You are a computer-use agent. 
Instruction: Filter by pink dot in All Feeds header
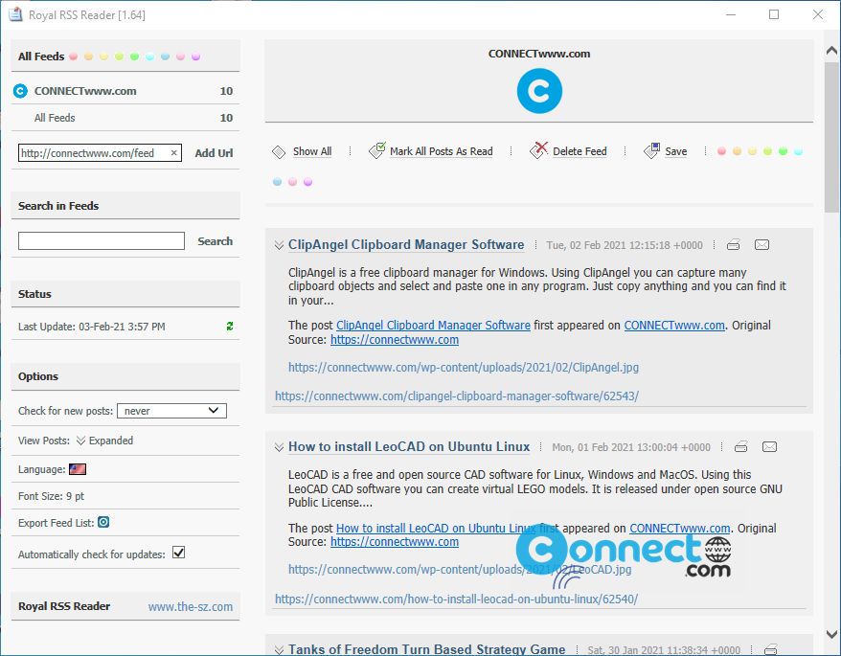(181, 57)
